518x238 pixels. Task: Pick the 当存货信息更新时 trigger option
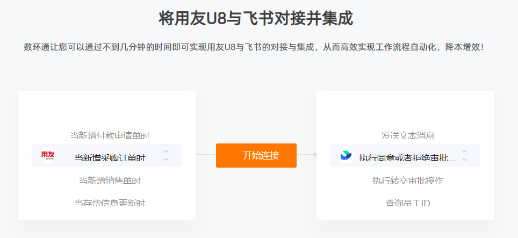click(x=110, y=203)
